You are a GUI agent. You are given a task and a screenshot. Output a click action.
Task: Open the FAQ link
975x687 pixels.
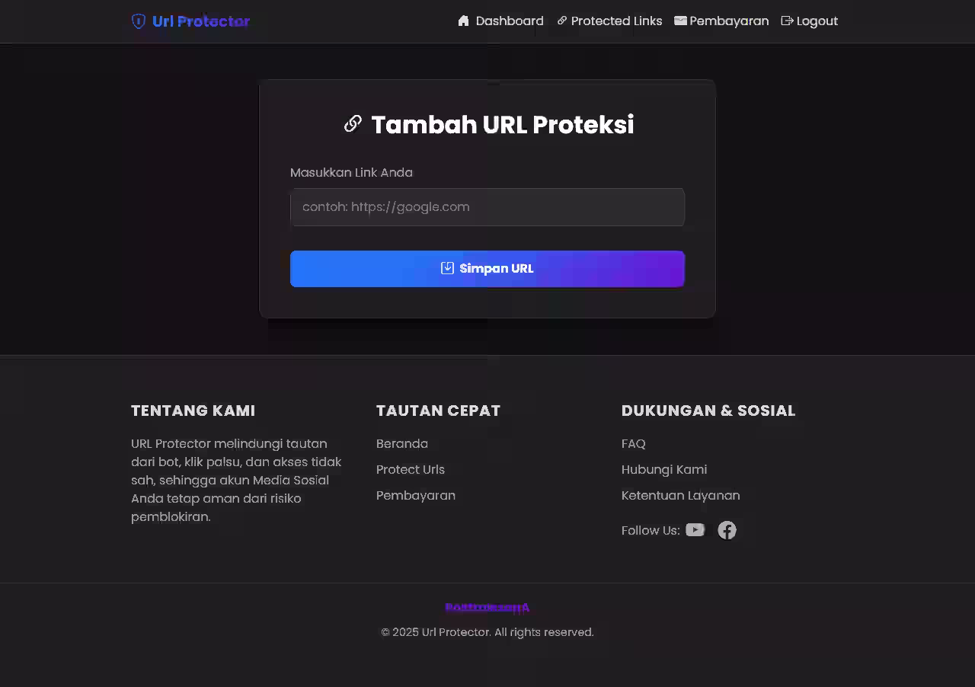634,443
